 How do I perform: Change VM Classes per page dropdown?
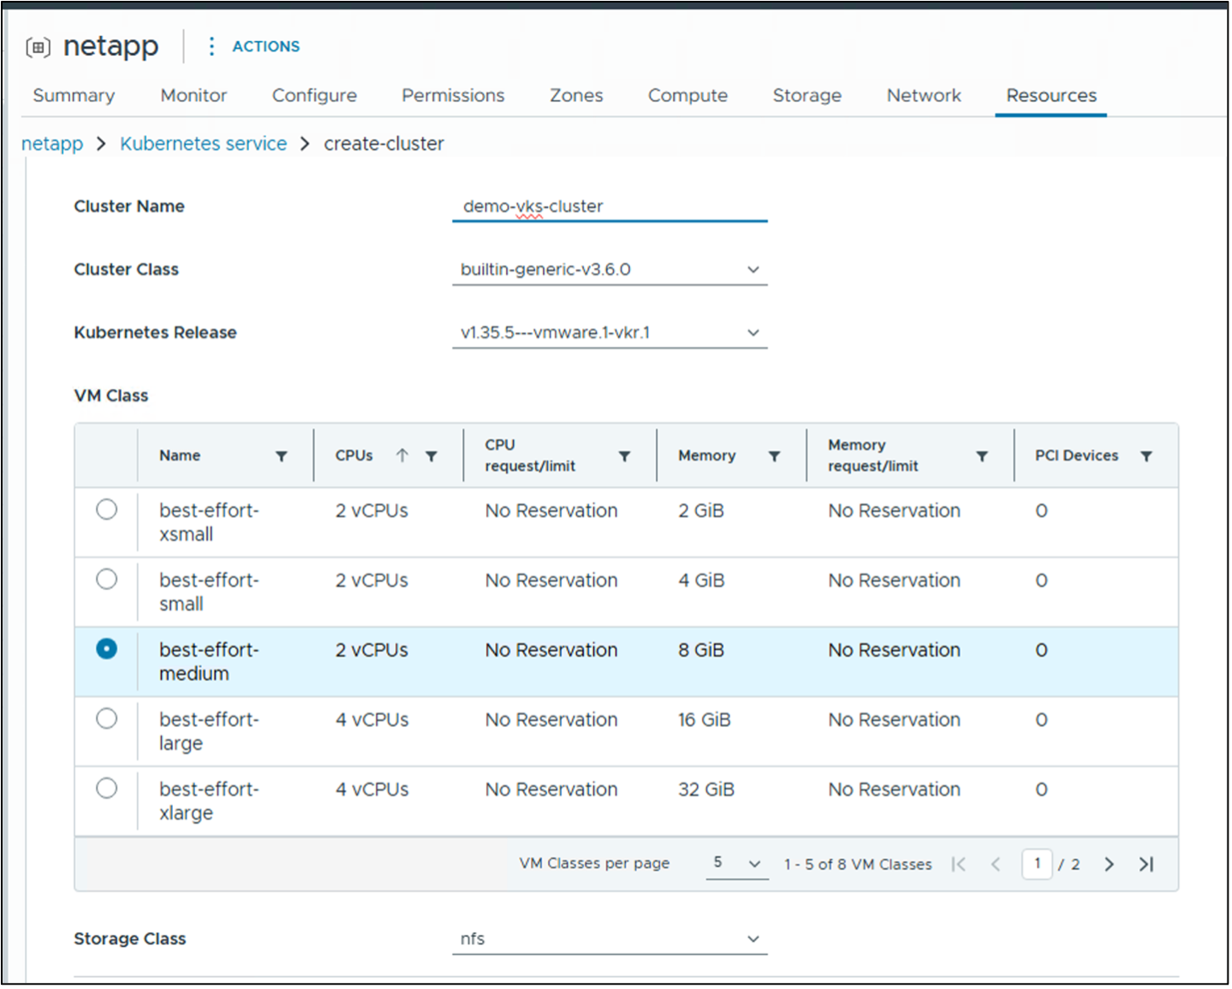[x=737, y=863]
